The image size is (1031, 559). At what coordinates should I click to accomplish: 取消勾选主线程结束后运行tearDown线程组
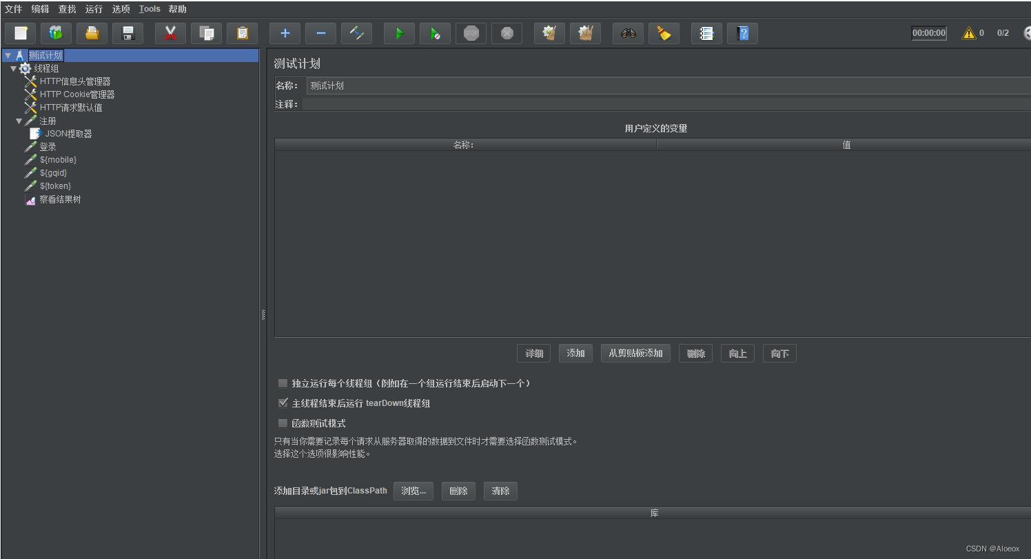click(283, 403)
